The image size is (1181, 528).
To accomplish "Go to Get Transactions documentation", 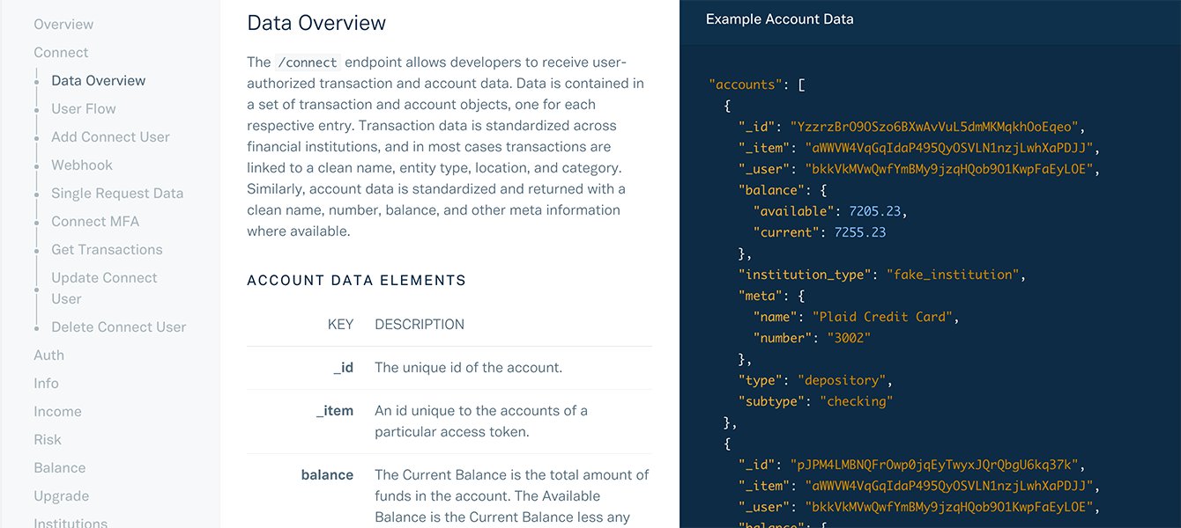I will pyautogui.click(x=107, y=249).
